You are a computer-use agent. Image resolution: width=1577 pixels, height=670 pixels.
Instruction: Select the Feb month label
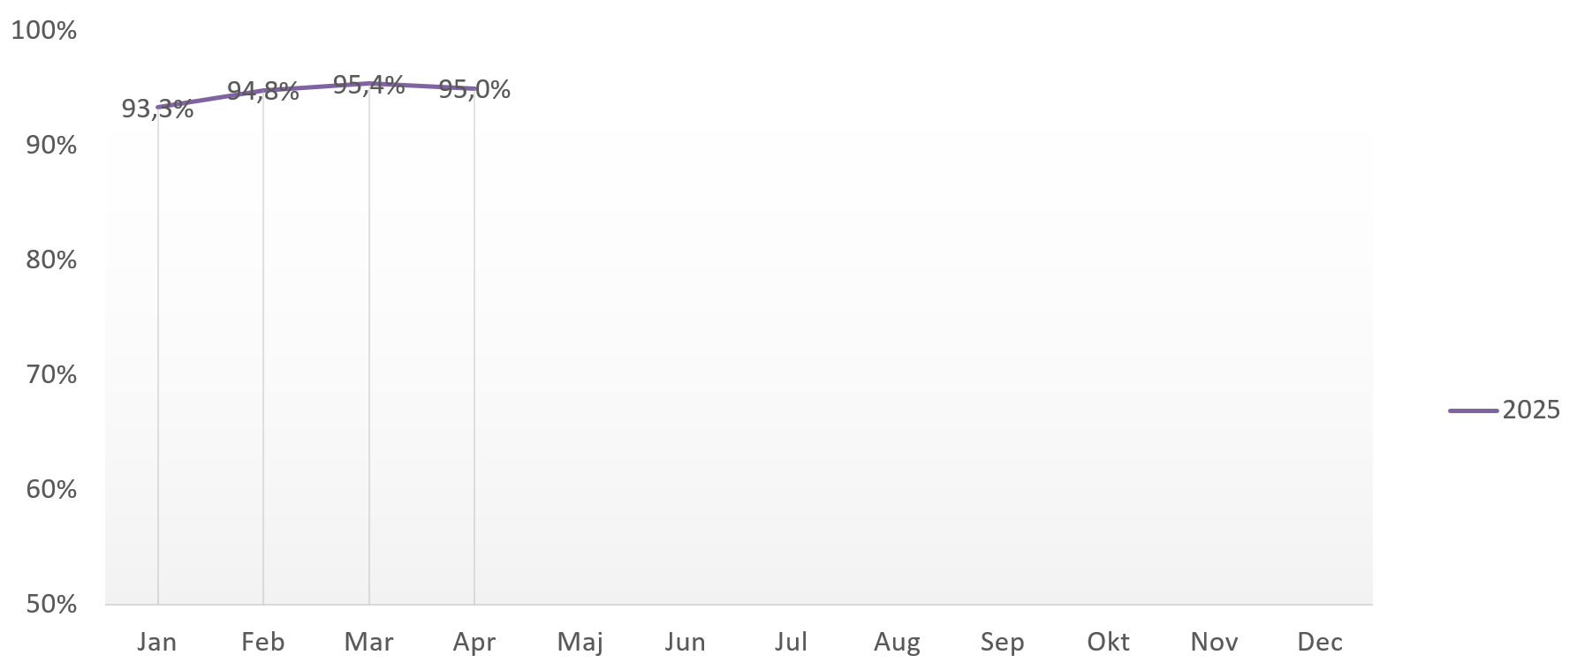pos(263,642)
